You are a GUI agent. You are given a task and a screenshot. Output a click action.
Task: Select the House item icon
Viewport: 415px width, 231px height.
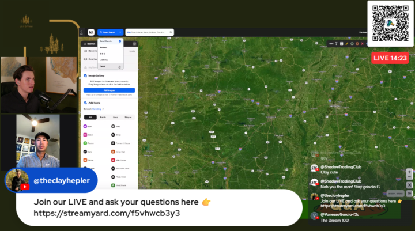85,160
